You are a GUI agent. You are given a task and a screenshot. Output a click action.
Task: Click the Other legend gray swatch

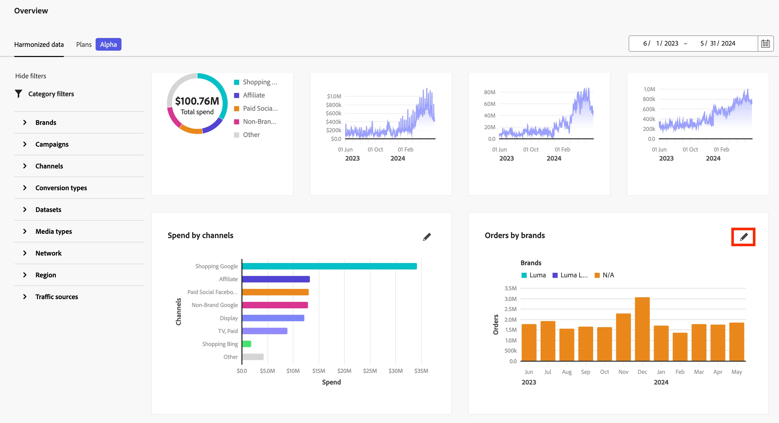(237, 135)
